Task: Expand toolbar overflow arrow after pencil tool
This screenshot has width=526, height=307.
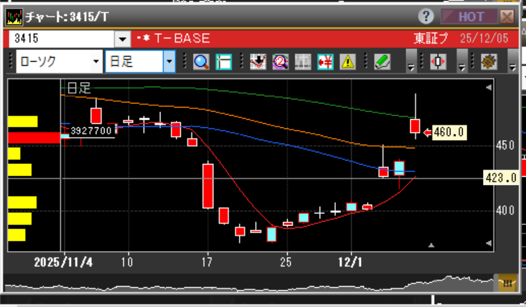Action: coord(411,65)
